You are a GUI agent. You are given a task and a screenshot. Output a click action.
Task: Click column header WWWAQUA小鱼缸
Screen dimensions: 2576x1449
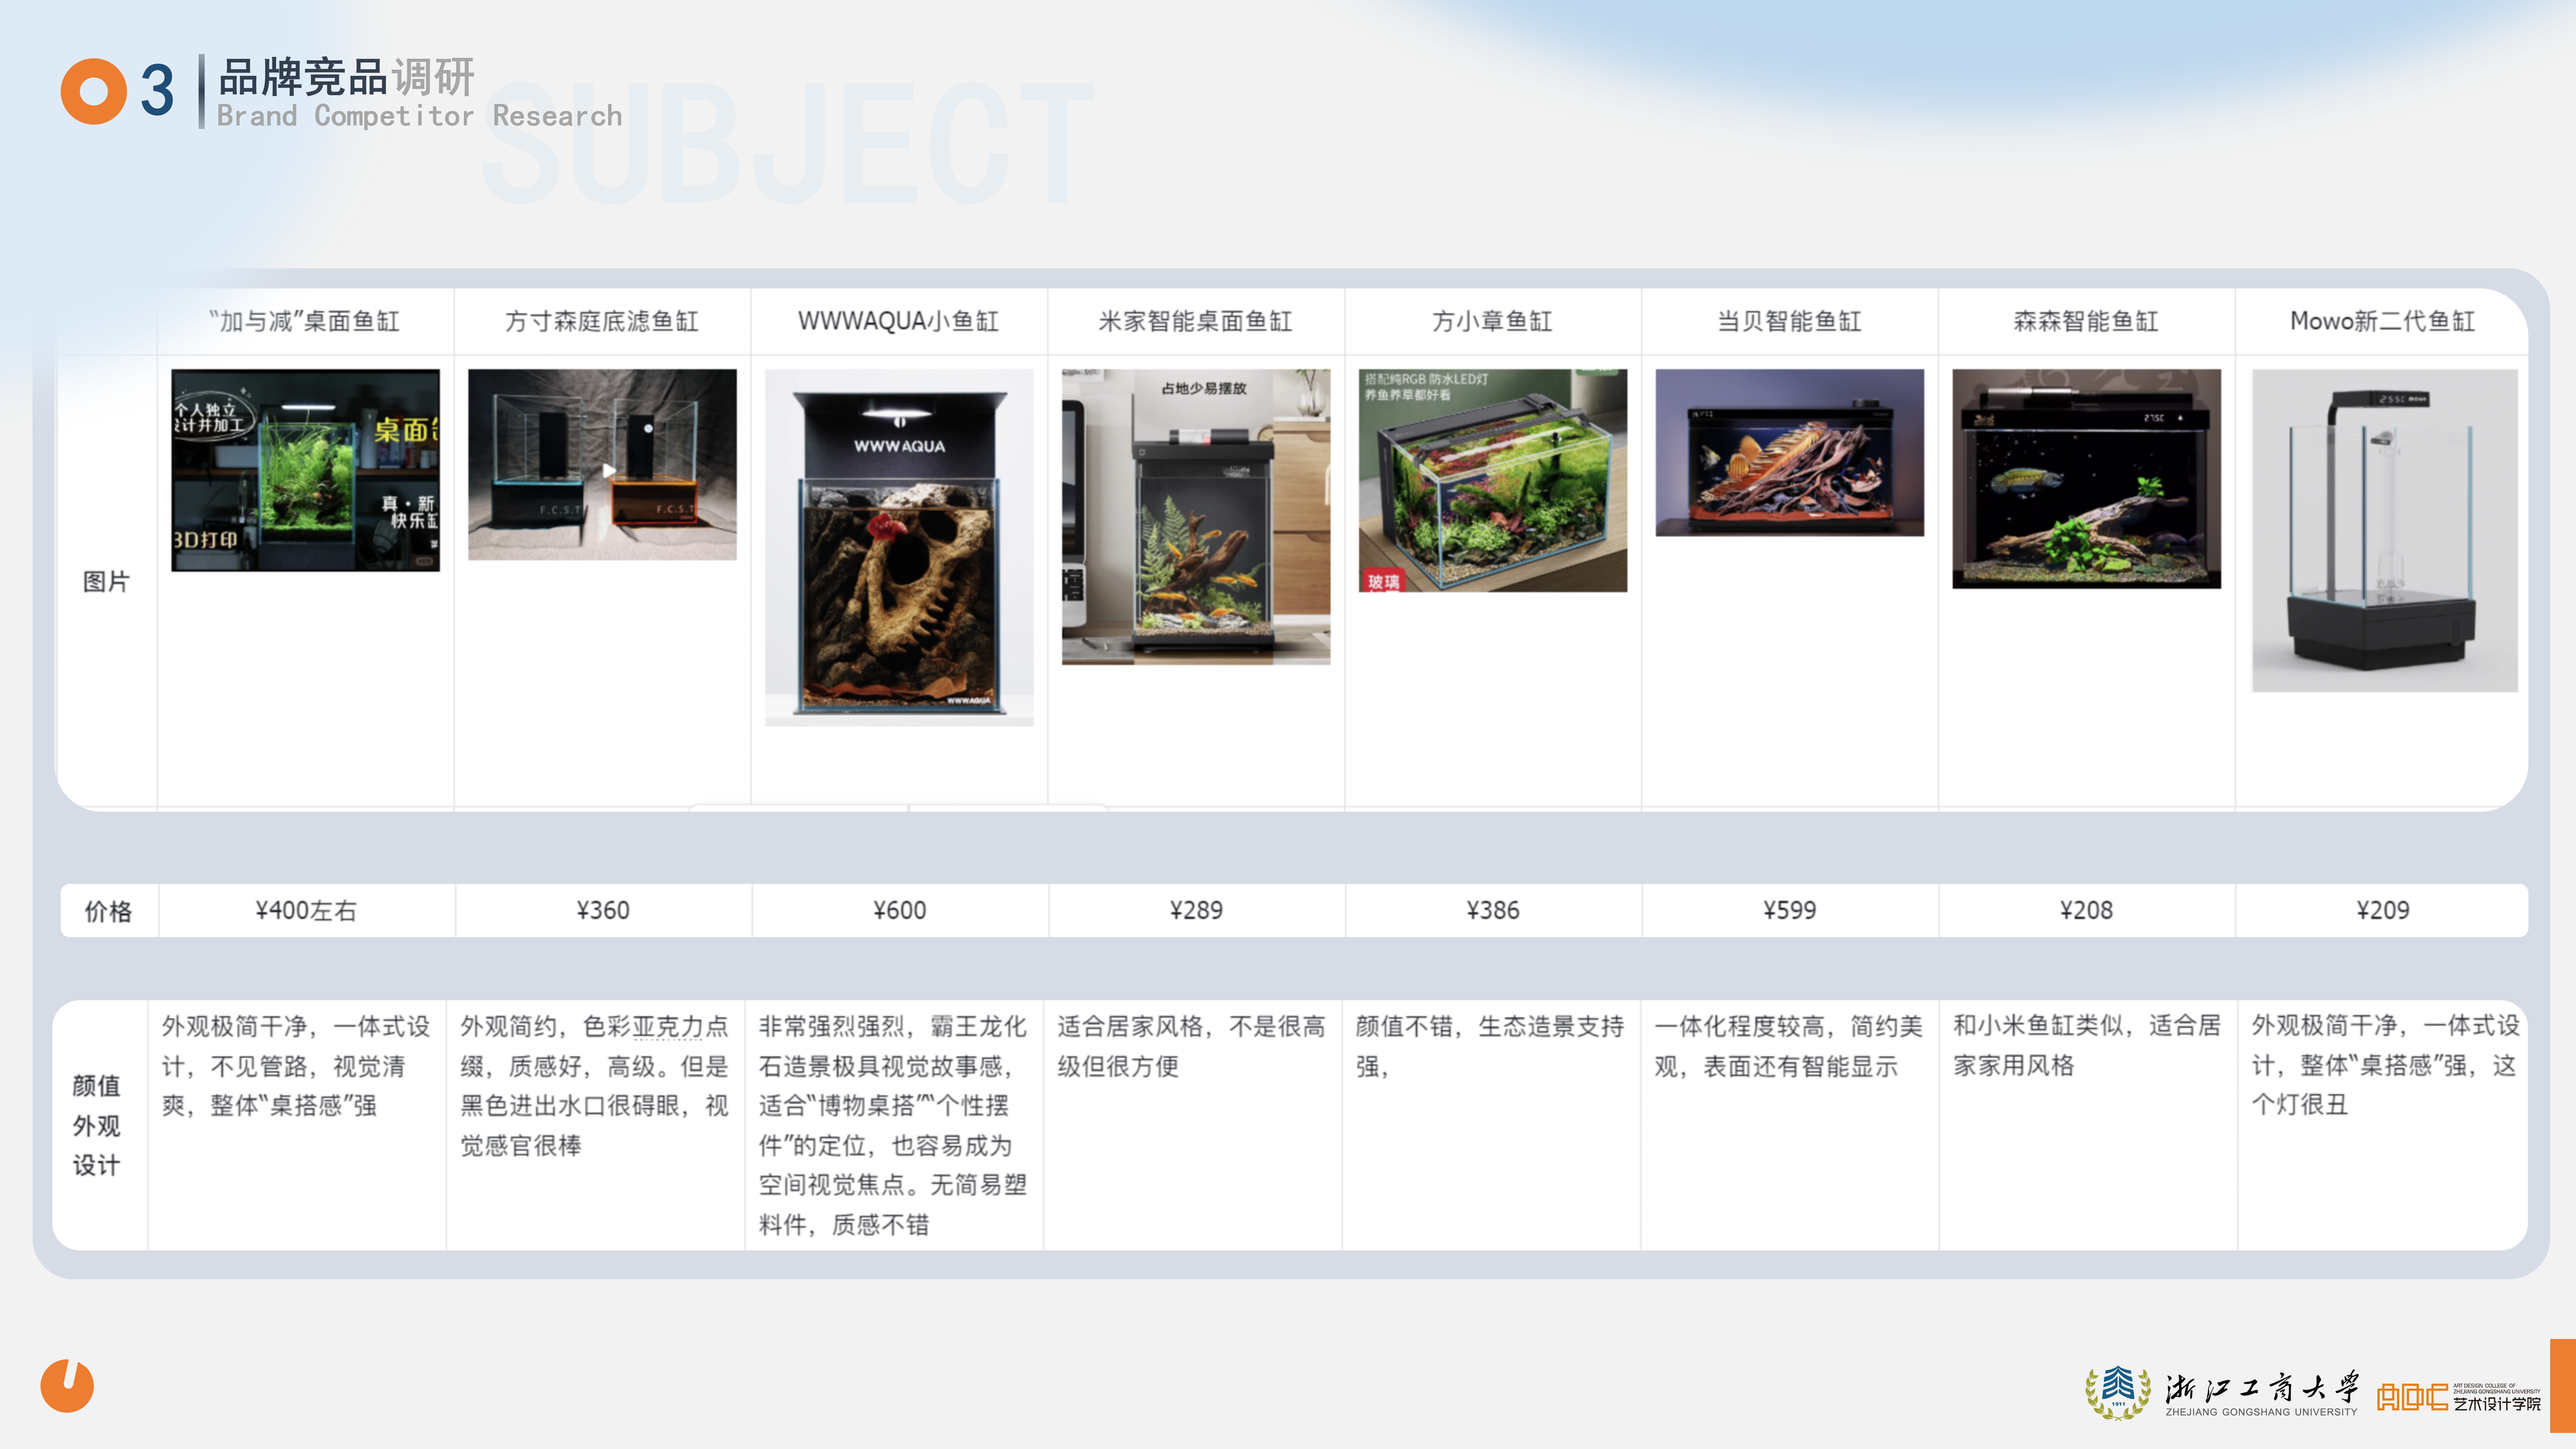click(898, 321)
